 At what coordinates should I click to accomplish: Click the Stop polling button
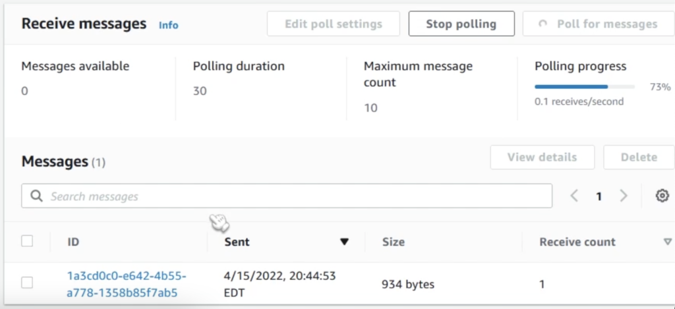[x=461, y=24]
